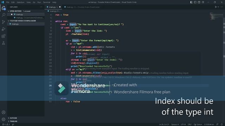Select first main.py in Open Editors
Image resolution: width=225 pixels, height=126 pixels.
pos(26,14)
